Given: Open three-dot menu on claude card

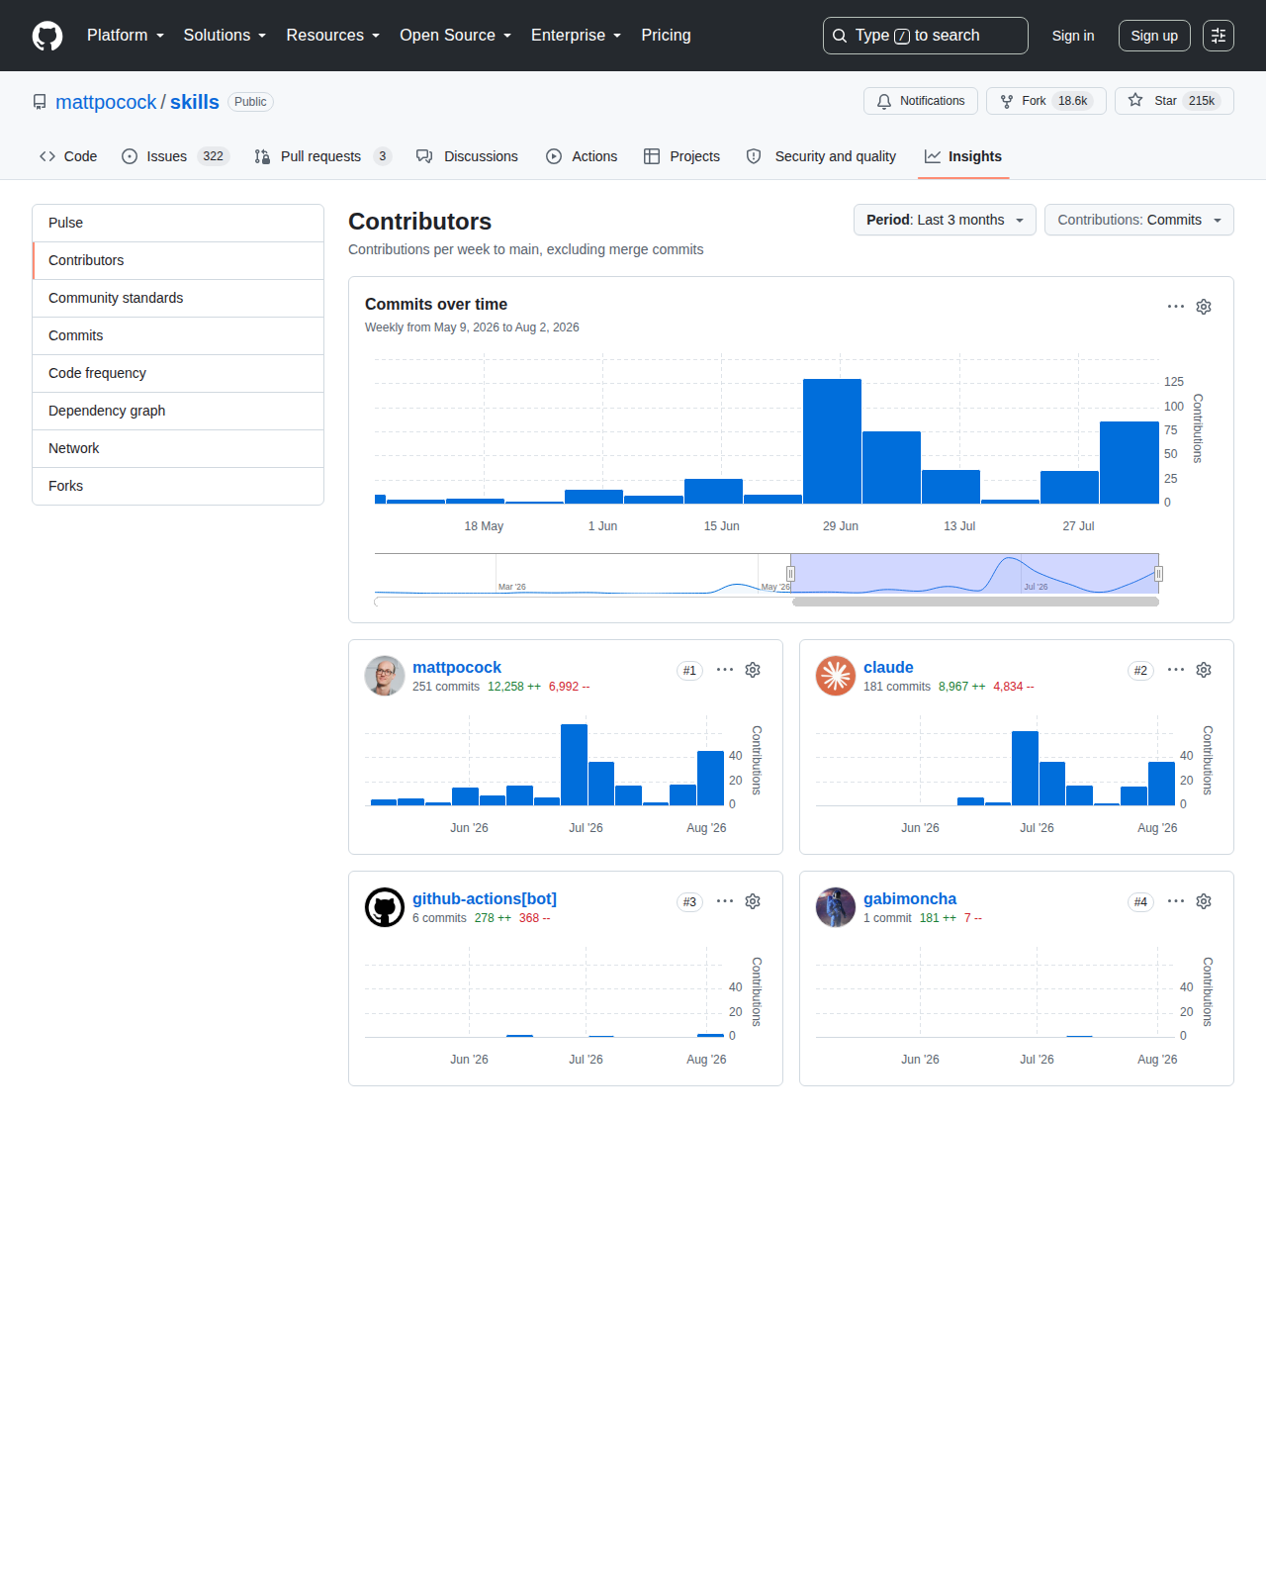Looking at the screenshot, I should [x=1176, y=670].
